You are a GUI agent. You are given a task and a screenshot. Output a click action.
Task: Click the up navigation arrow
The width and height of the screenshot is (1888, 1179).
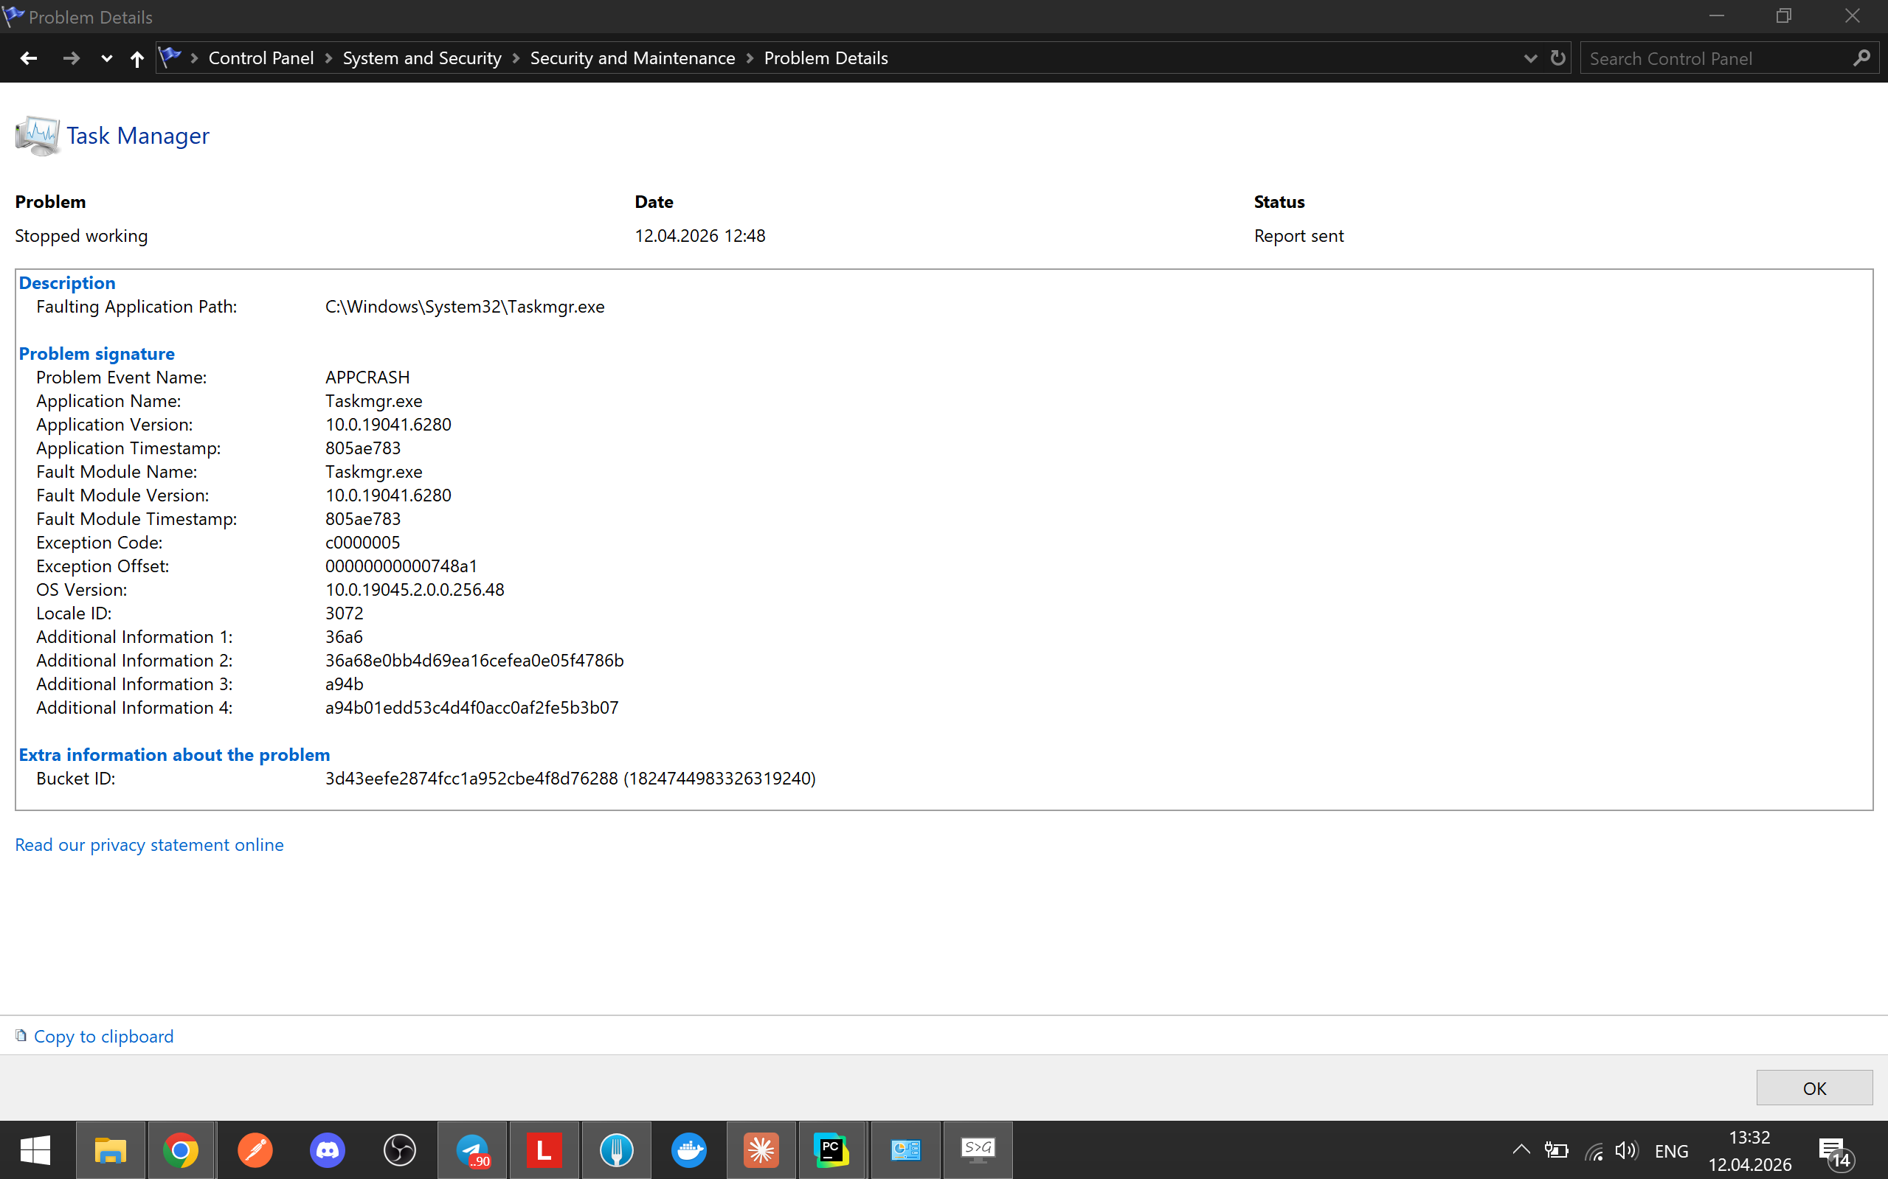(x=136, y=58)
